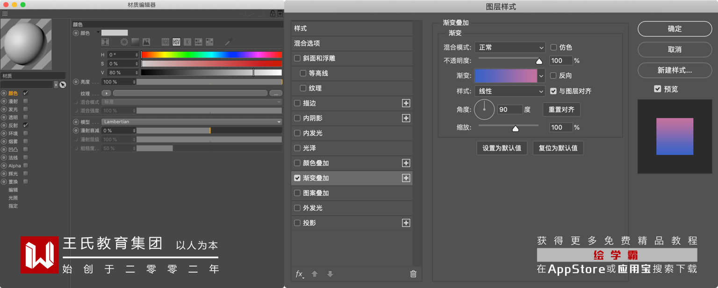Image resolution: width=718 pixels, height=288 pixels.
Task: Expand the Lambertian model dropdown
Action: click(192, 122)
